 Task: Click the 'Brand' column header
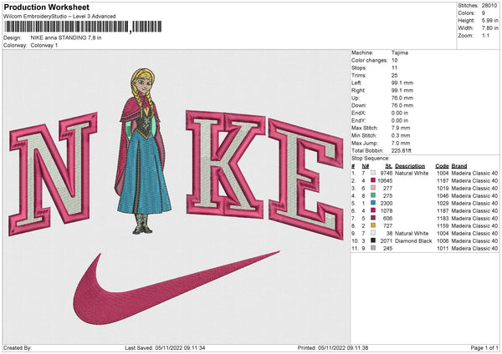[x=459, y=166]
